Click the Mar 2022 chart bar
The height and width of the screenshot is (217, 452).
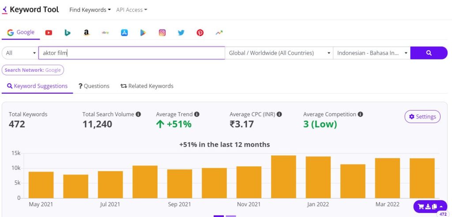tap(388, 178)
